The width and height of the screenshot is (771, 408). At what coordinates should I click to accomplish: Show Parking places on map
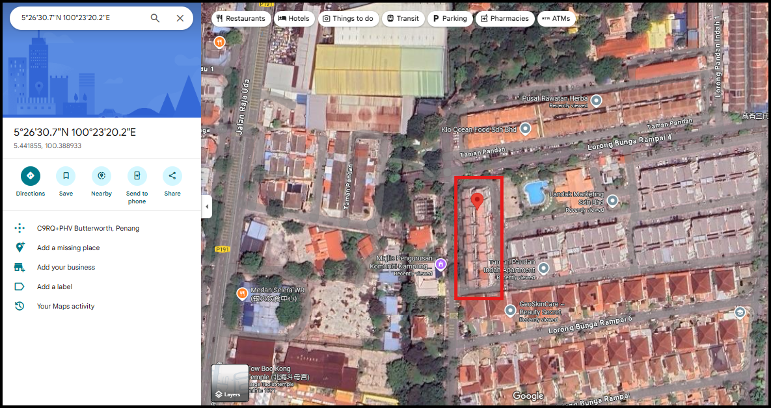(450, 19)
